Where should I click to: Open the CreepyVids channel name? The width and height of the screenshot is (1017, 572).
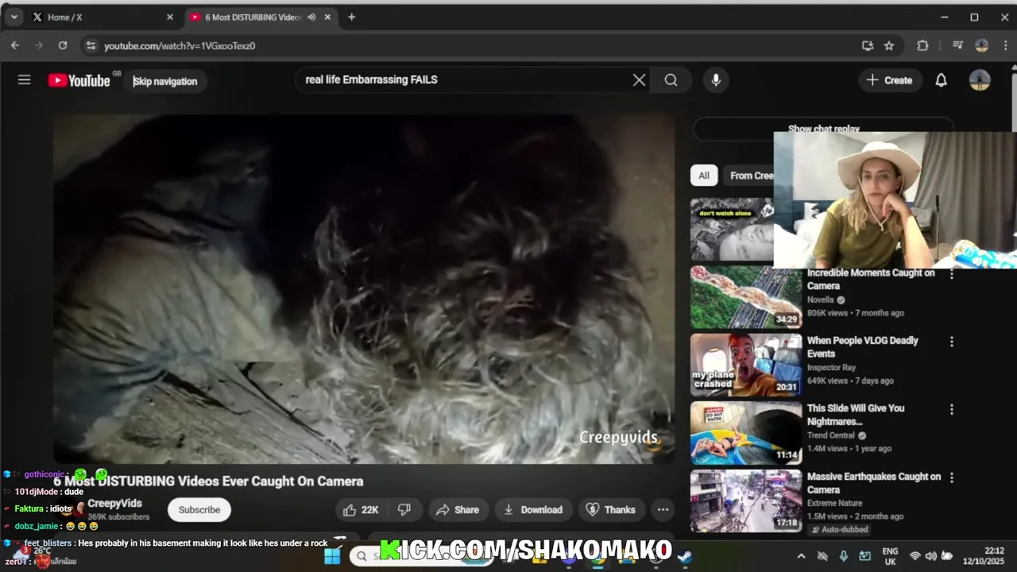tap(114, 504)
